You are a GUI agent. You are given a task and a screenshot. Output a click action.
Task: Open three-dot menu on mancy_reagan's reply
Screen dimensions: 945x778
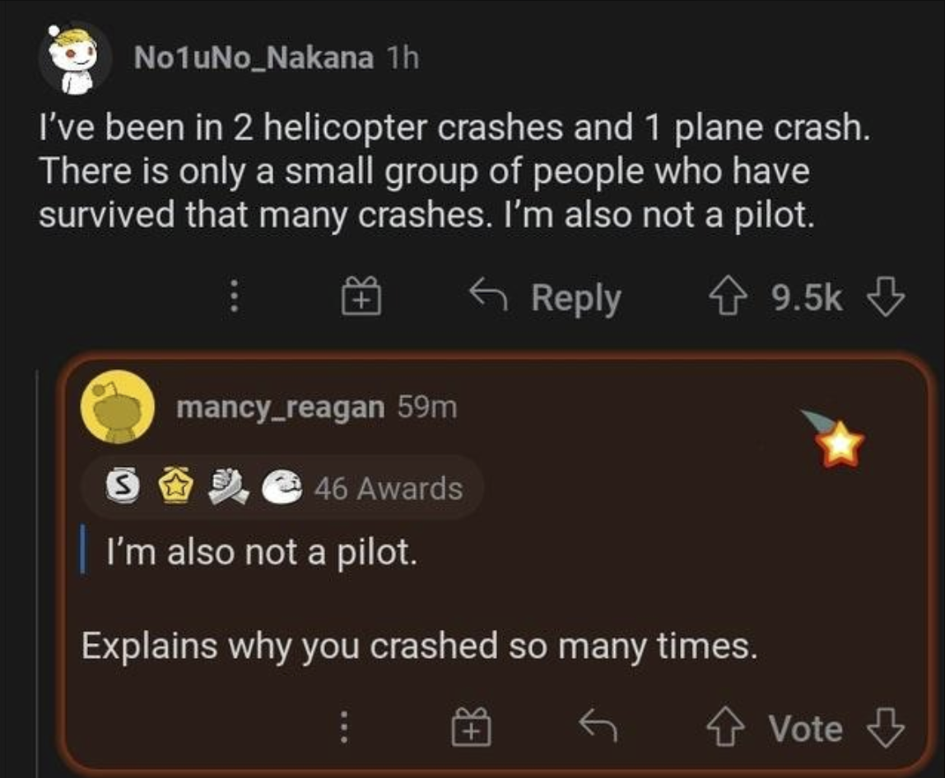(346, 729)
